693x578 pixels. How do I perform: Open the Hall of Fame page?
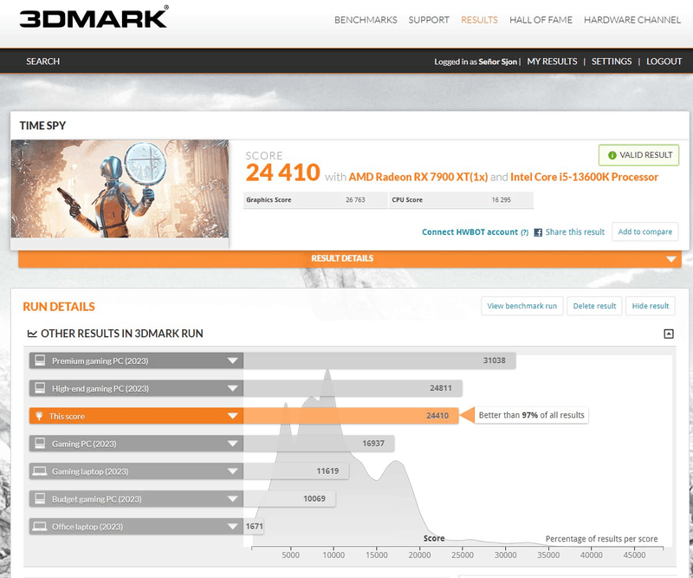[x=541, y=20]
